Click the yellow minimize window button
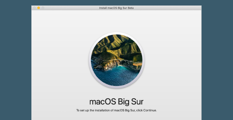 (39, 8)
